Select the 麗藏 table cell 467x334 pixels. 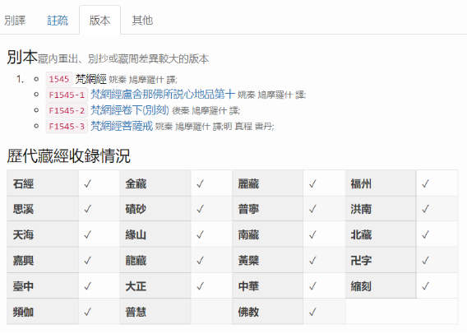tap(268, 183)
